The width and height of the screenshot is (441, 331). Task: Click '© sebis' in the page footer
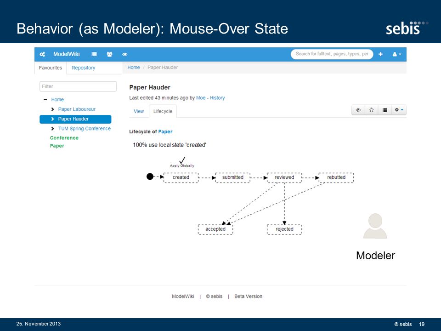click(x=214, y=297)
